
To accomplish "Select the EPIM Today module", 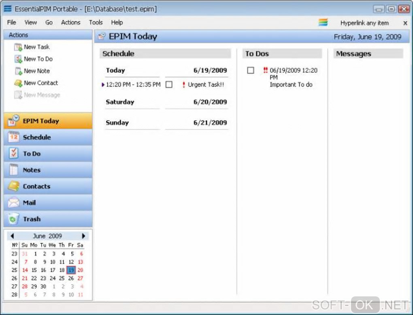I will 48,121.
